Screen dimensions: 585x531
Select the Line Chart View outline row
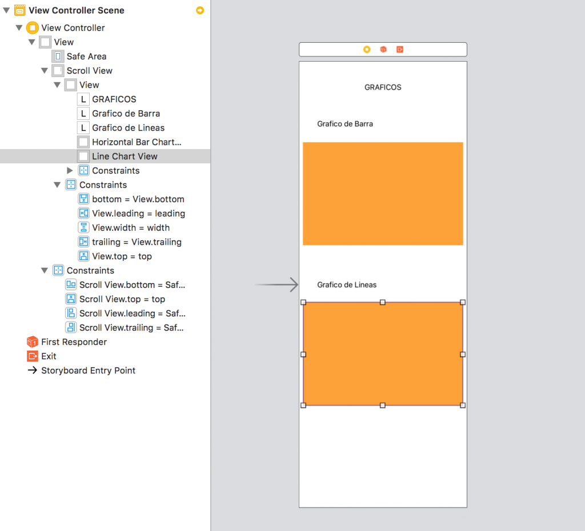125,156
